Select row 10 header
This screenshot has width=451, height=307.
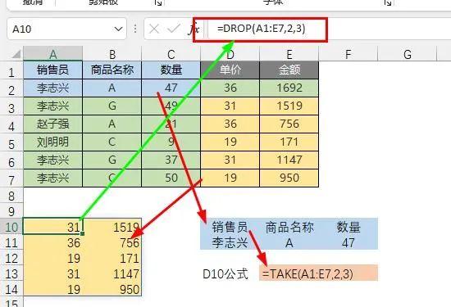click(x=11, y=227)
